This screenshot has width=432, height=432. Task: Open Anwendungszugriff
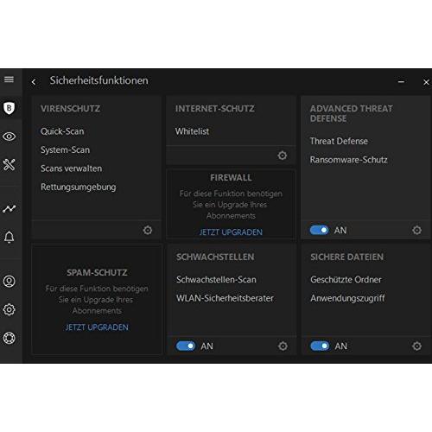pos(347,298)
